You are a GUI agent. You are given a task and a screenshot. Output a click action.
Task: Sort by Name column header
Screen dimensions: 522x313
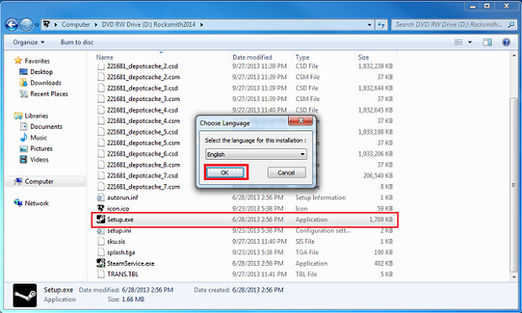coord(104,57)
